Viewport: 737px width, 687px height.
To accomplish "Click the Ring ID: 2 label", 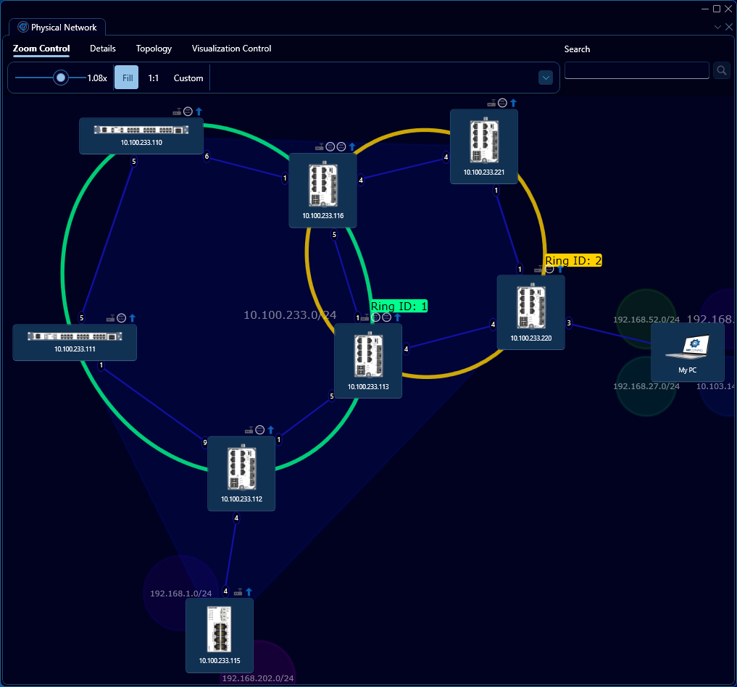I will point(573,261).
